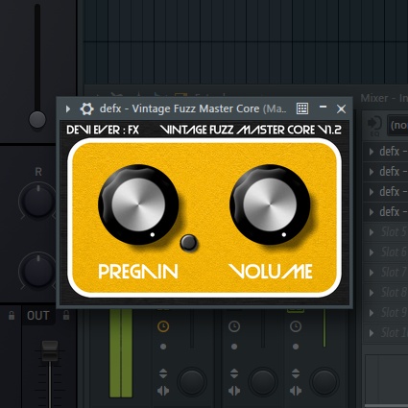Screen dimensions: 408x408
Task: Expand the second defx slot arrow
Action: click(372, 172)
